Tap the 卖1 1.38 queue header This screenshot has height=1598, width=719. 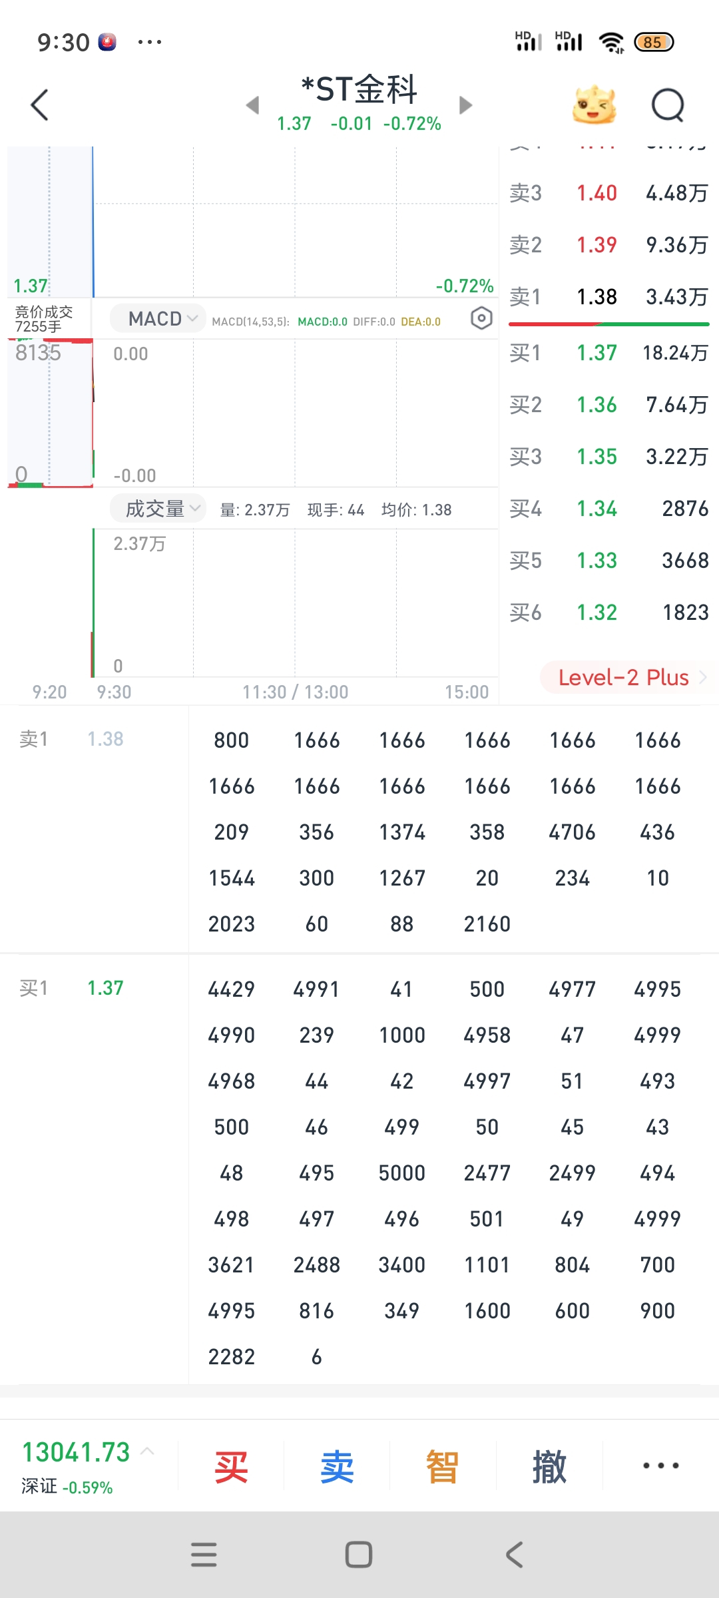[x=72, y=739]
